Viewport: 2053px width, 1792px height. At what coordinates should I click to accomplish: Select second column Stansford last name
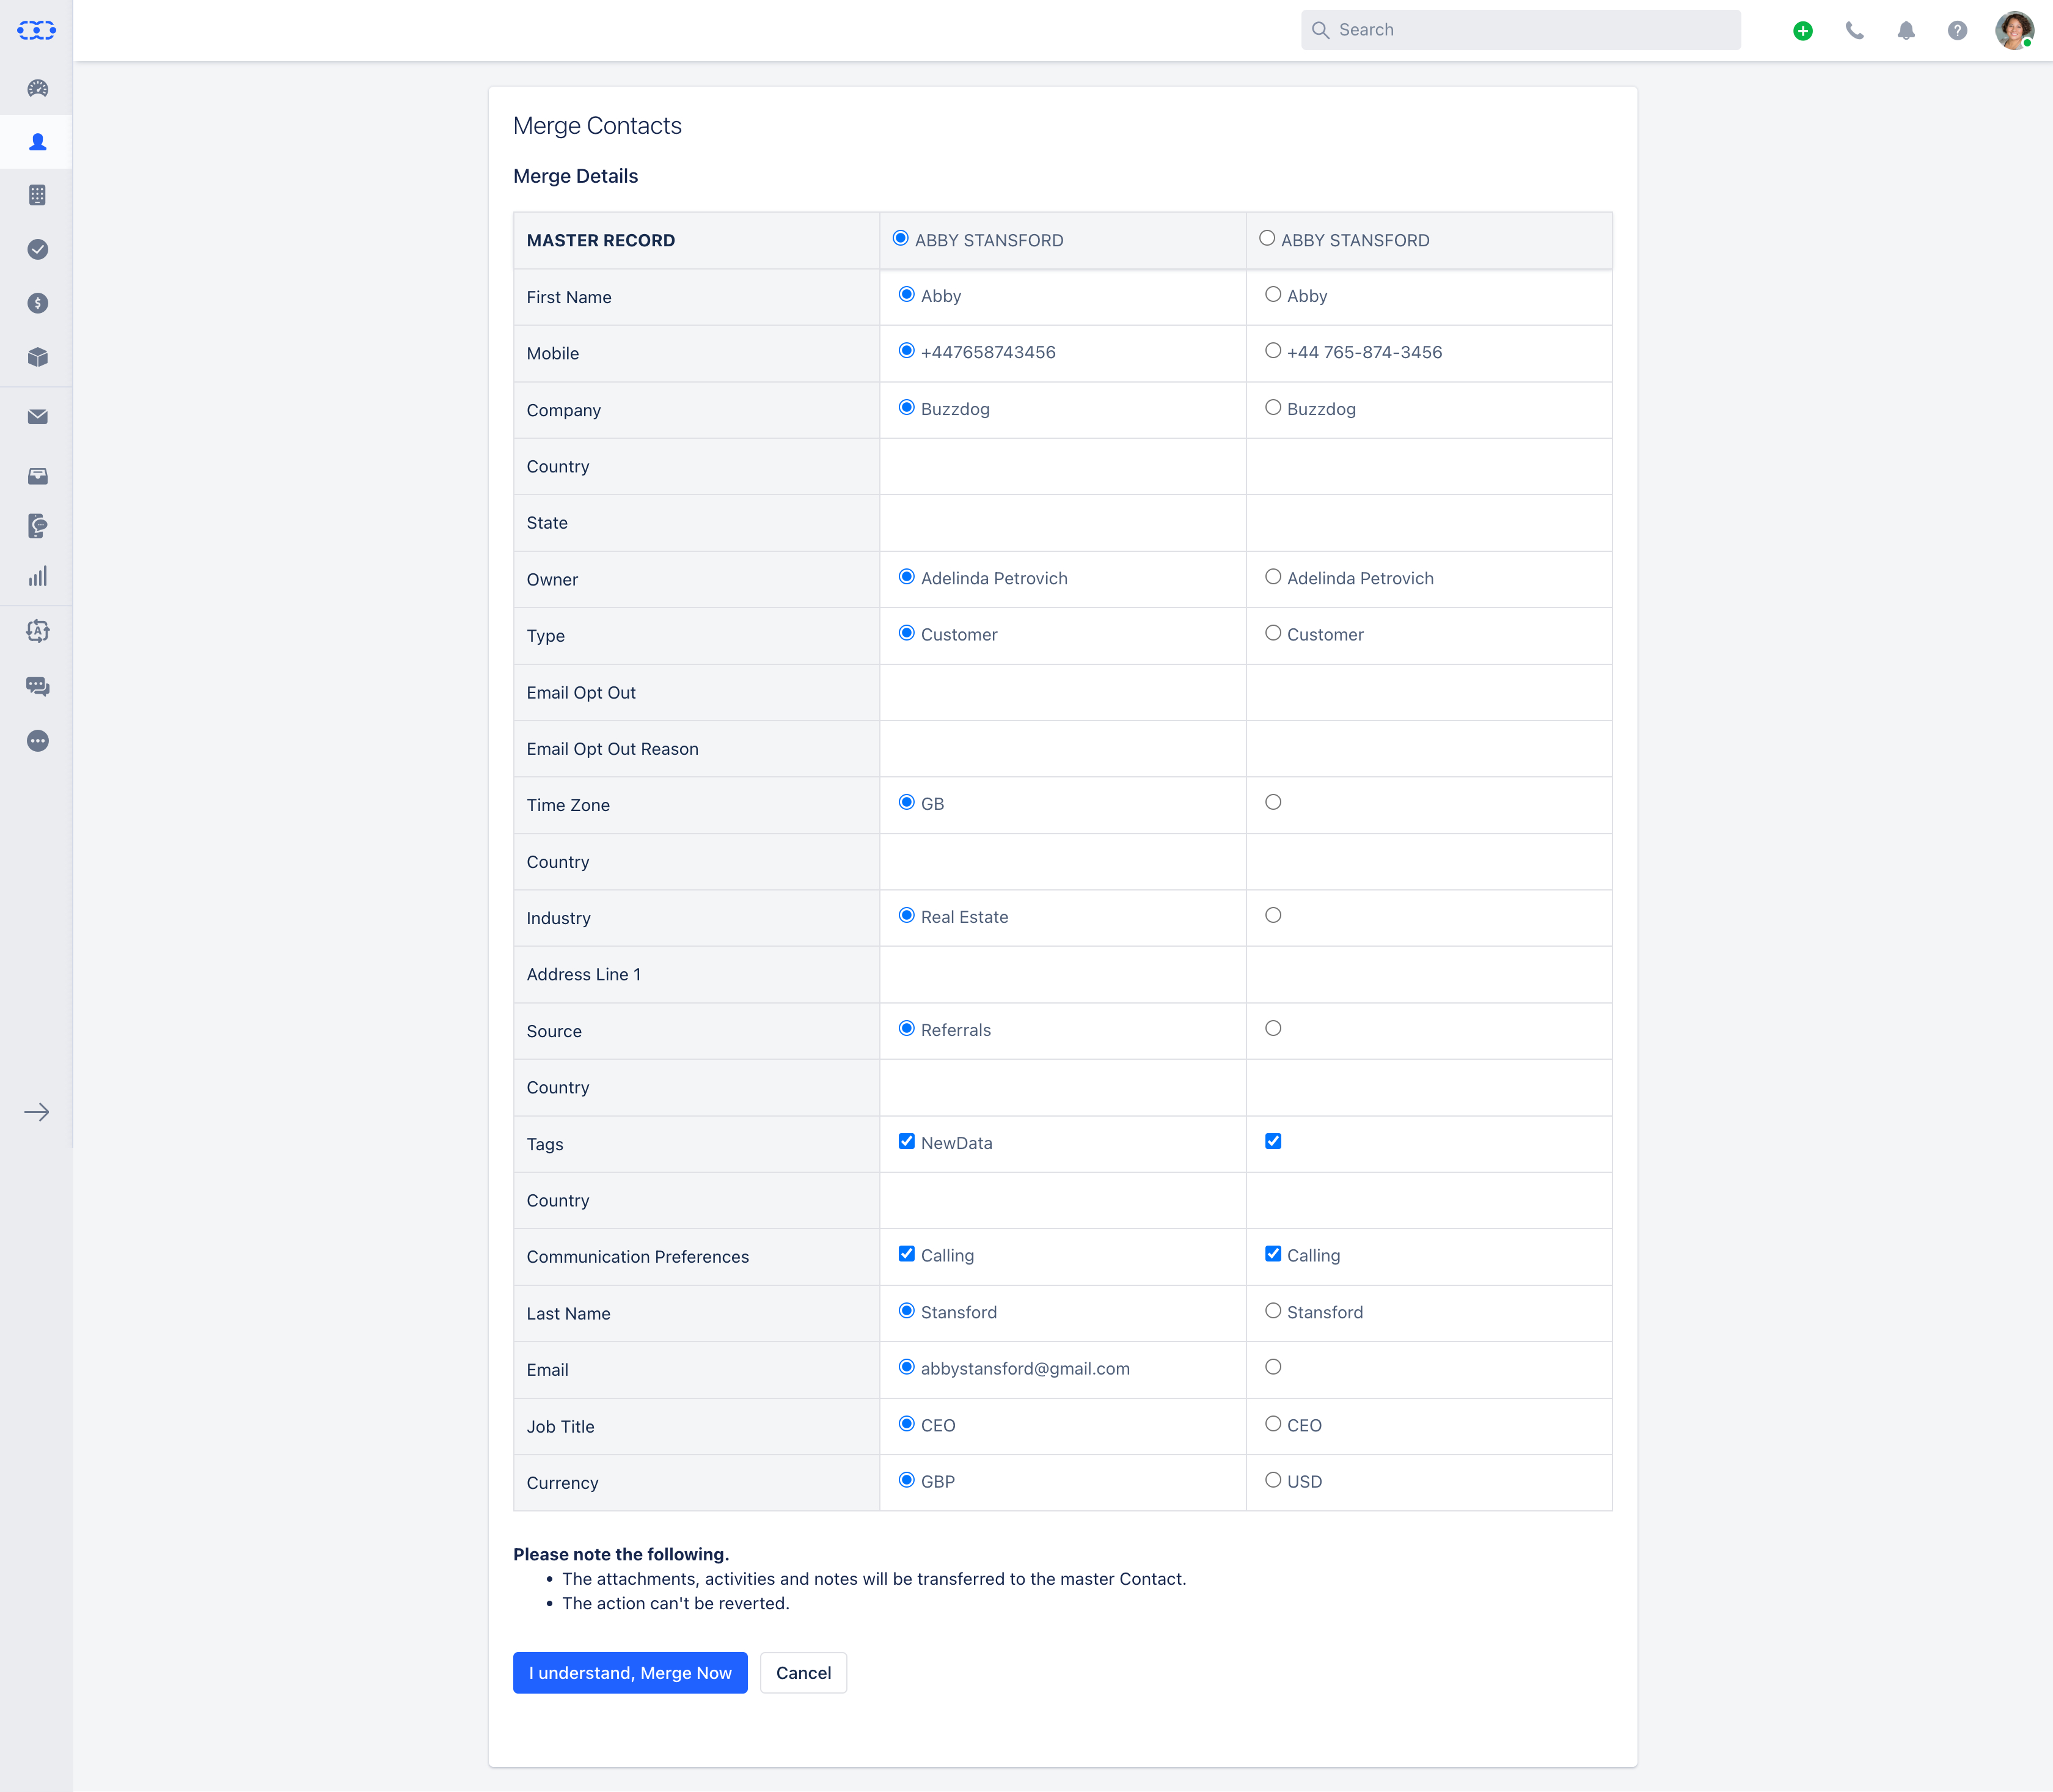[x=1272, y=1311]
